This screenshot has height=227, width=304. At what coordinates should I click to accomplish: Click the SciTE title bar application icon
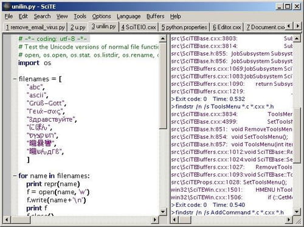coord(7,7)
